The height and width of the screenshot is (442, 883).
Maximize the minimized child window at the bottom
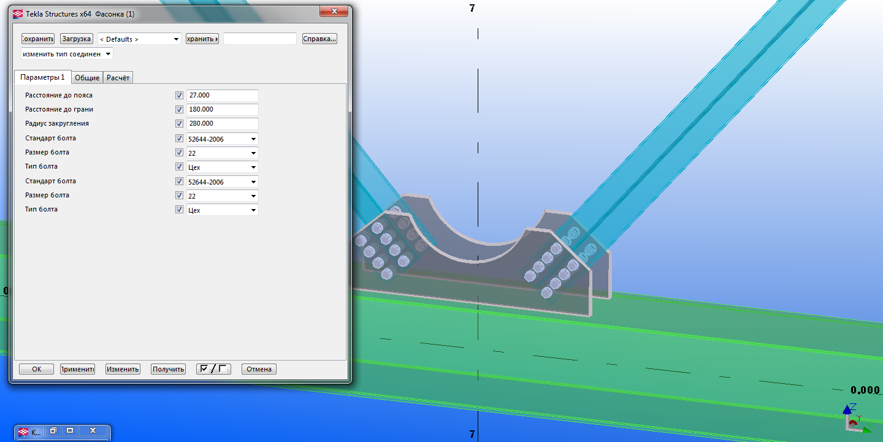pyautogui.click(x=70, y=431)
